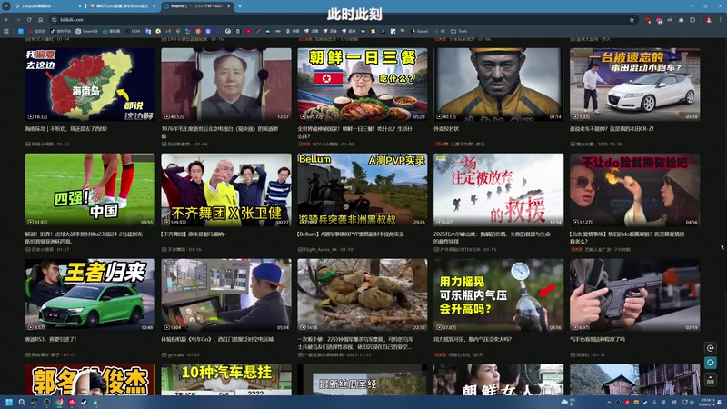The image size is (727, 409).
Task: Bookmark this page with the star icon
Action: tap(632, 20)
